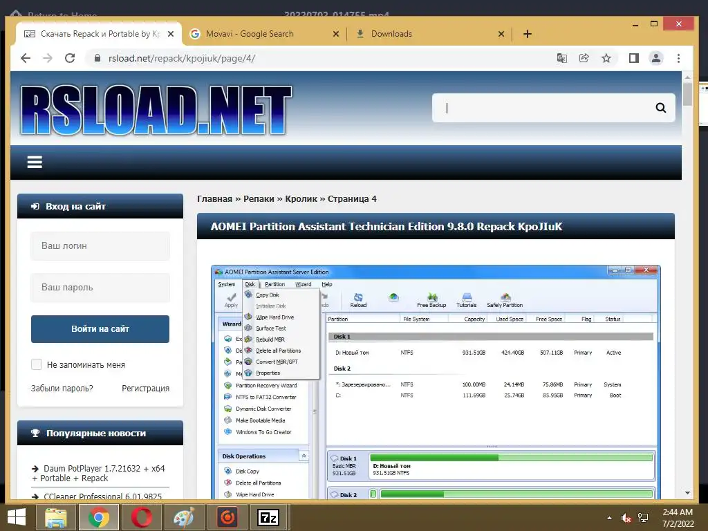
Task: Focus the 'Ваш пароль' field
Action: [100, 287]
